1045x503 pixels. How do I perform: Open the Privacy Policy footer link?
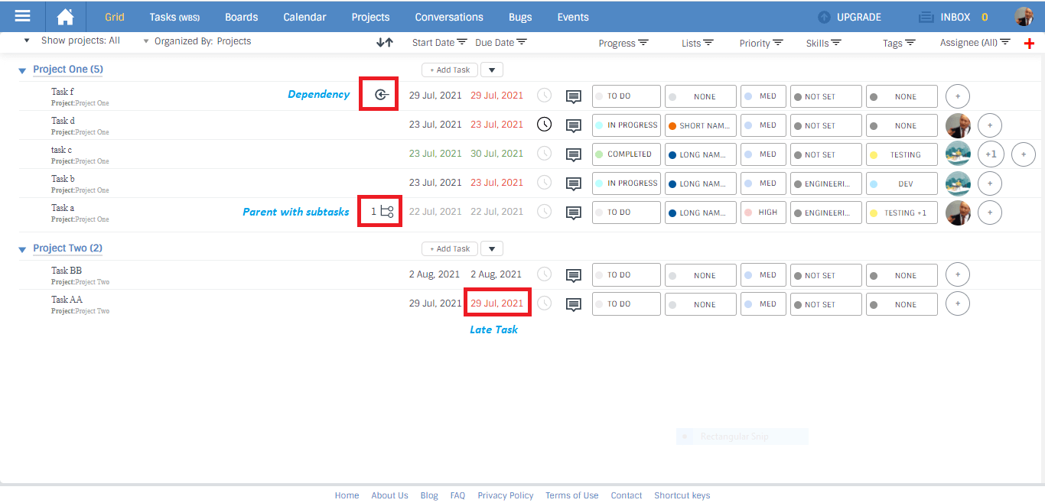click(506, 495)
